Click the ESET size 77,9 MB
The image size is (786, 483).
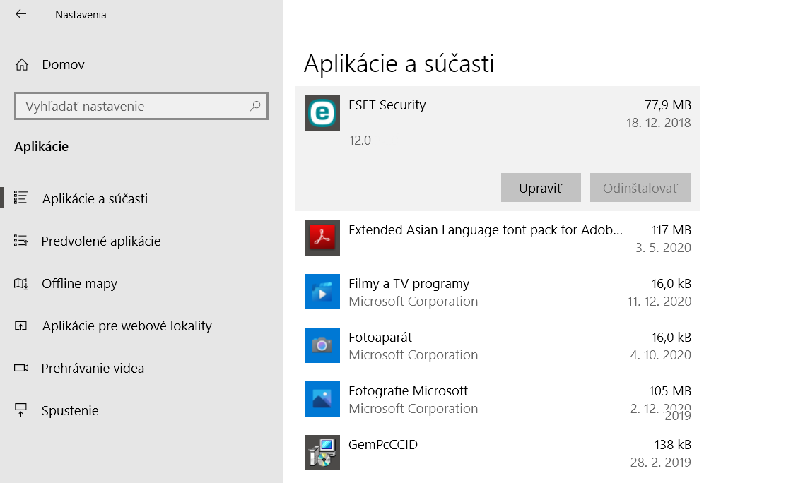click(x=668, y=105)
